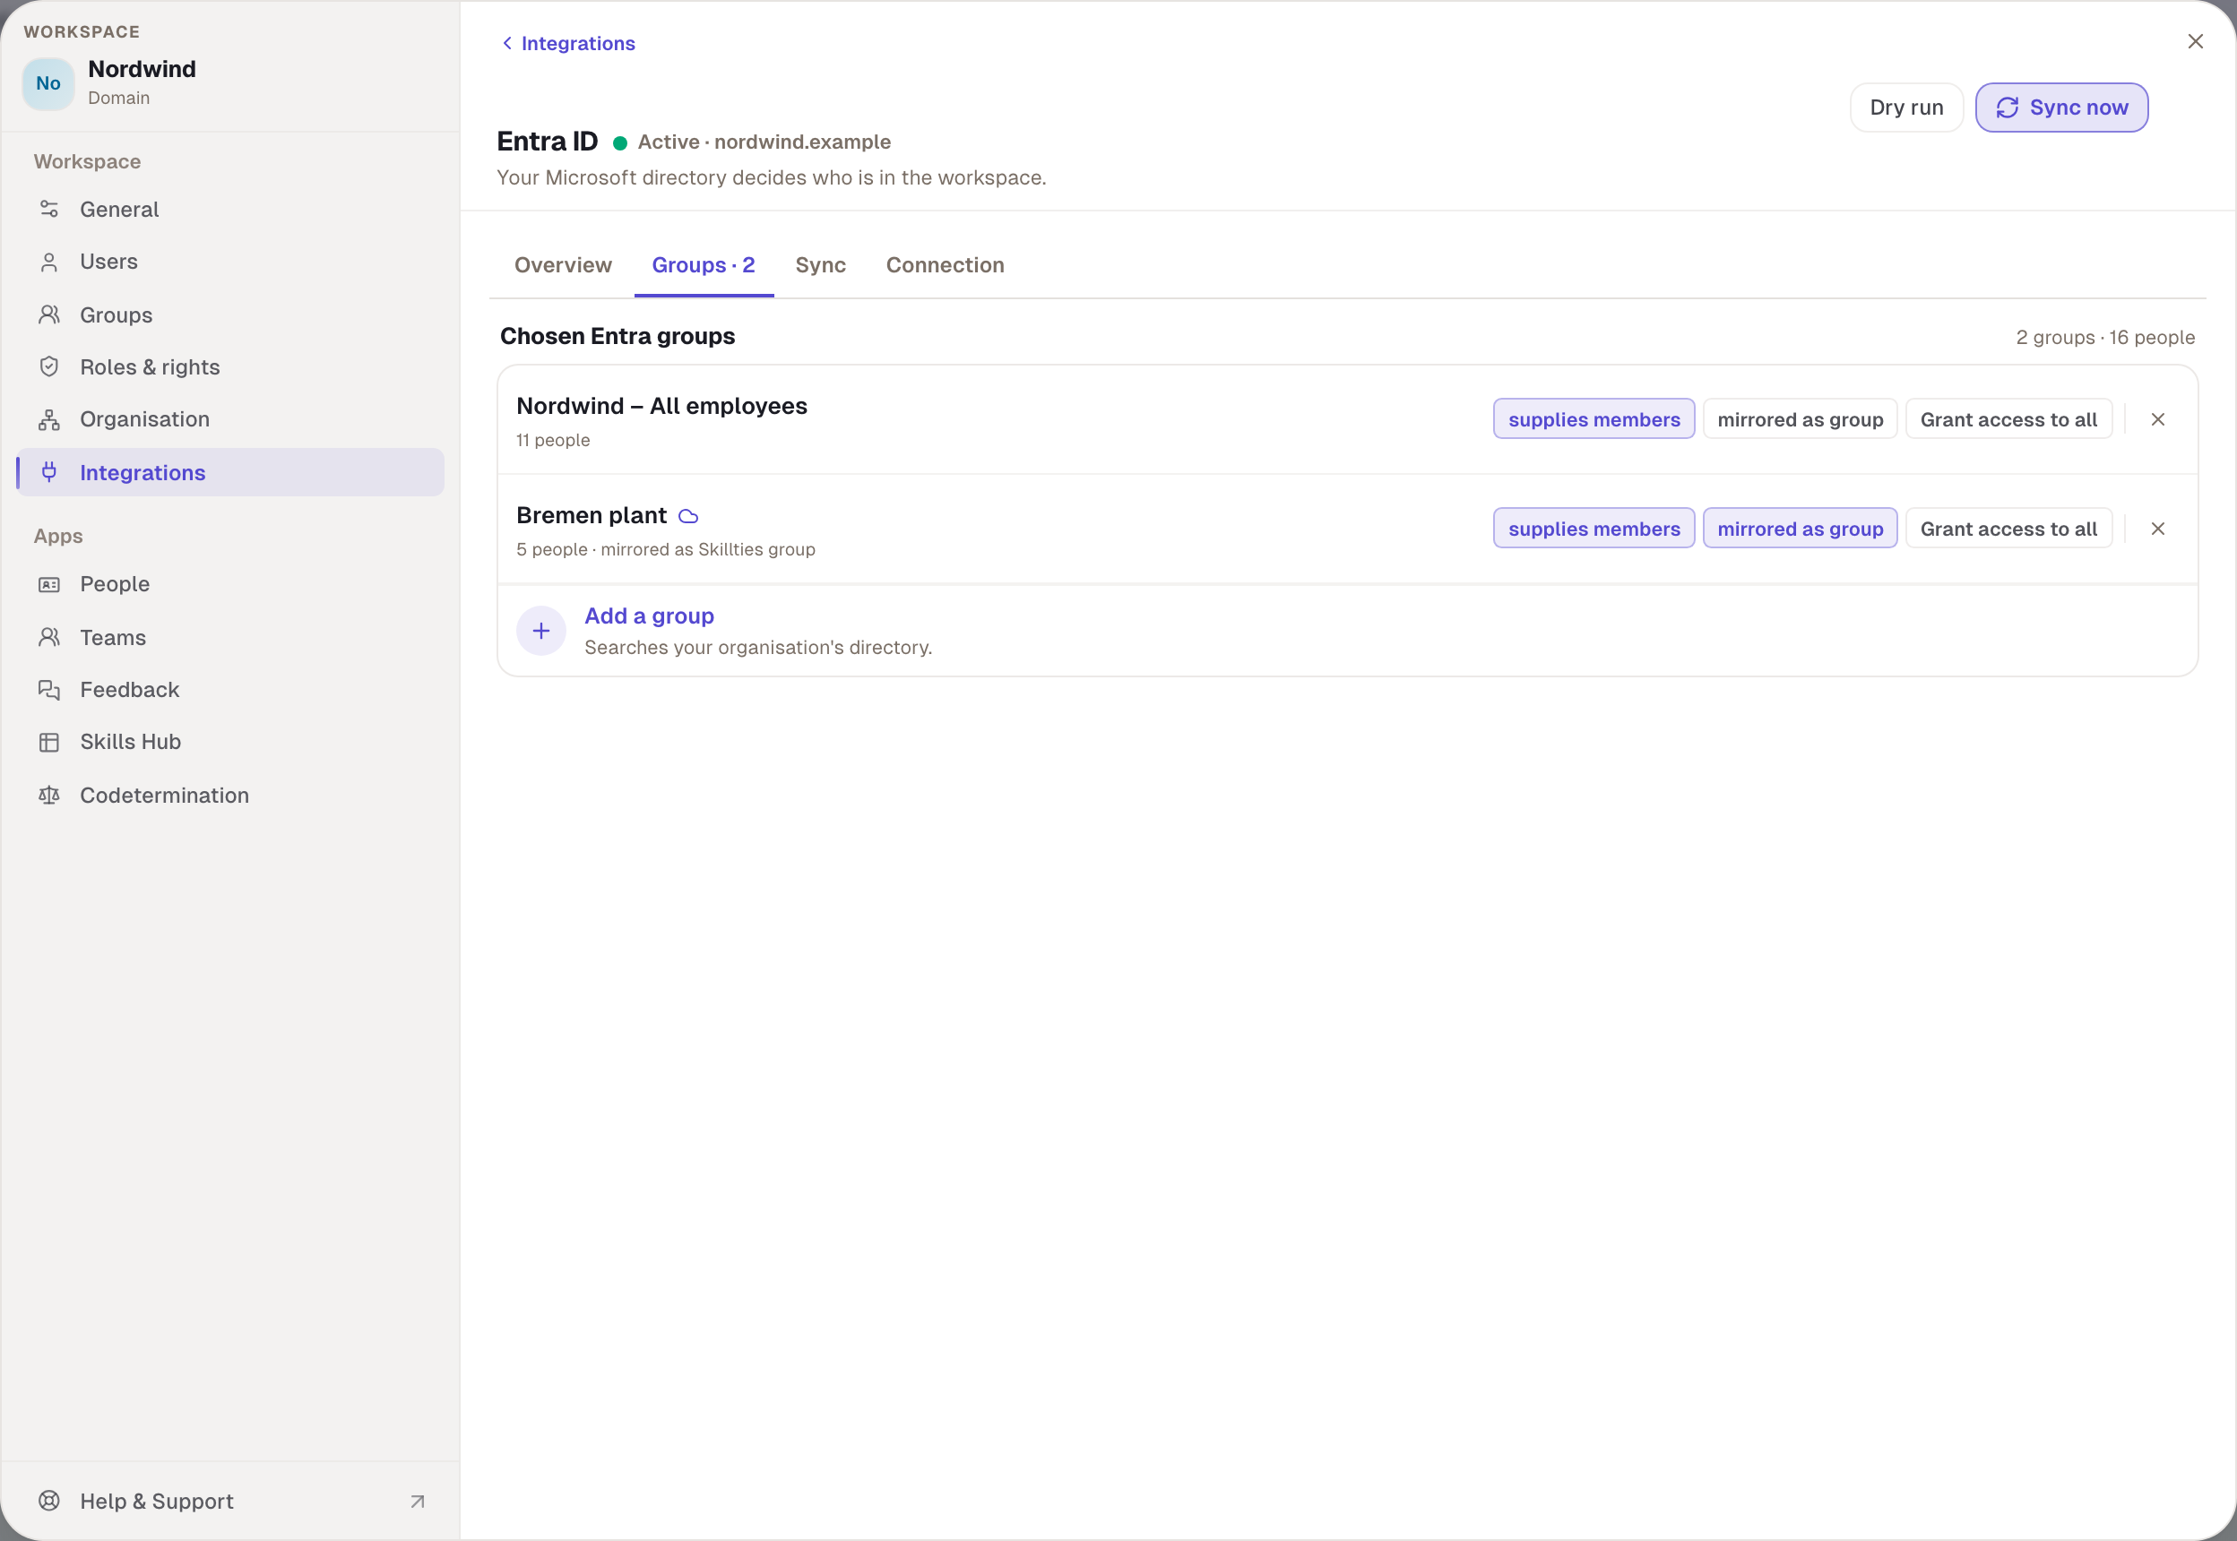The width and height of the screenshot is (2237, 1541).
Task: Open Roles & rights in the sidebar
Action: (229, 367)
